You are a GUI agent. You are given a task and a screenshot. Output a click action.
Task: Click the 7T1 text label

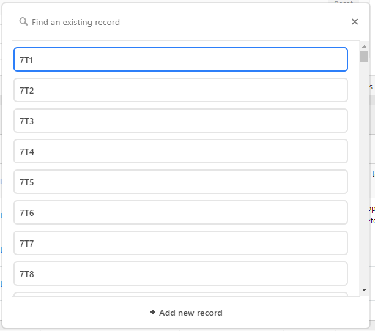(26, 60)
